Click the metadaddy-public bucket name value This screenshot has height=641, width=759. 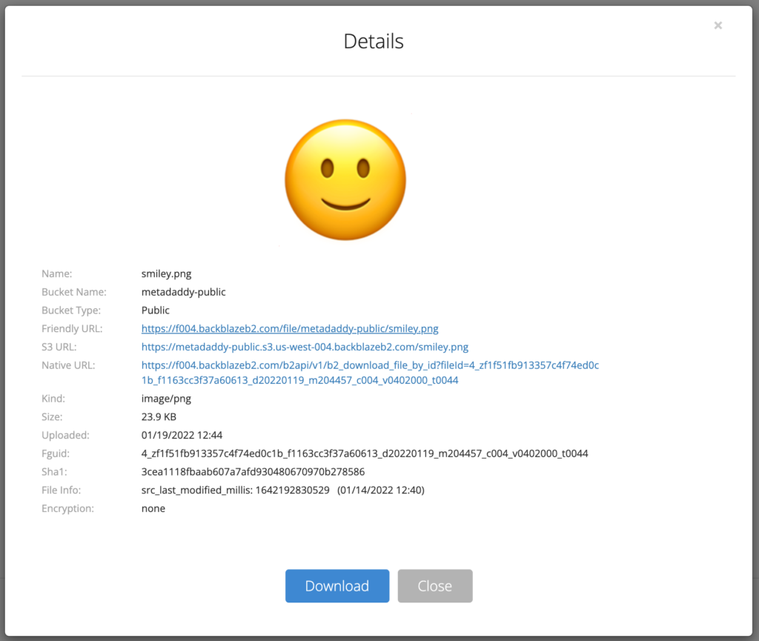(183, 292)
